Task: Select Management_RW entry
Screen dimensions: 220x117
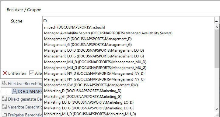Action: [x=91, y=85]
